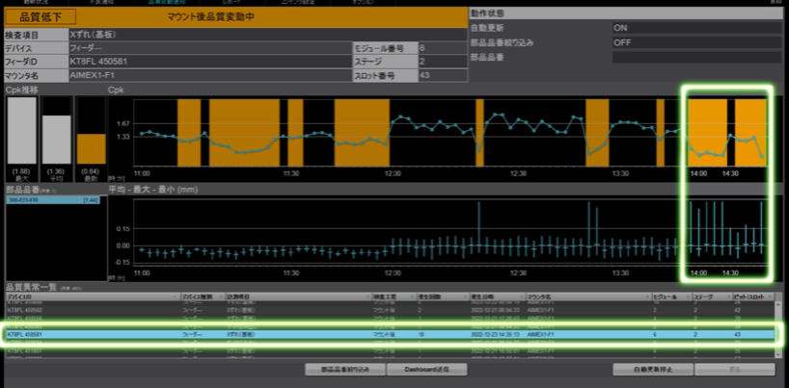Click the 品質低下 status label

(x=41, y=17)
